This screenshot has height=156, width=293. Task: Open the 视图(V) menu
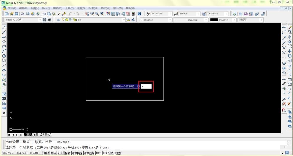point(35,8)
